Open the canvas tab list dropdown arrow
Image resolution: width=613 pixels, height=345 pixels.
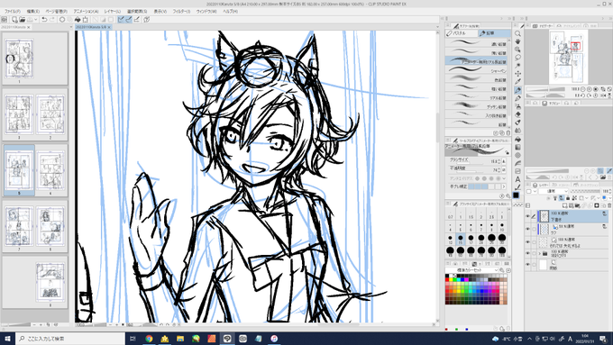437,27
